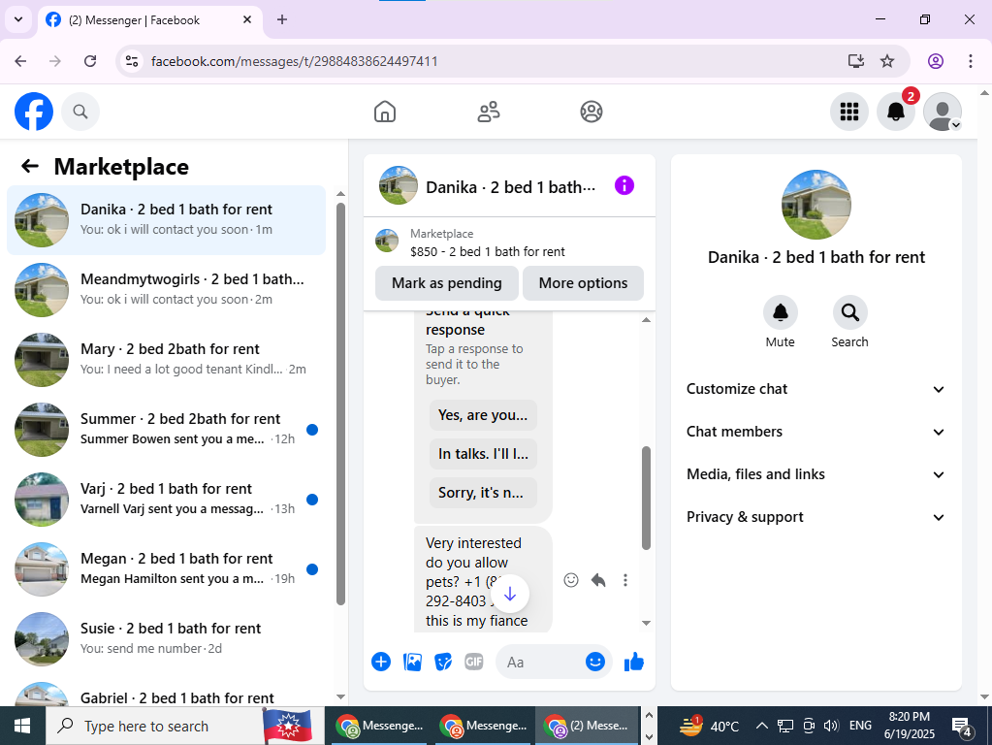Screen dimensions: 992x745
Task: Send a thumbs-up like
Action: (634, 663)
